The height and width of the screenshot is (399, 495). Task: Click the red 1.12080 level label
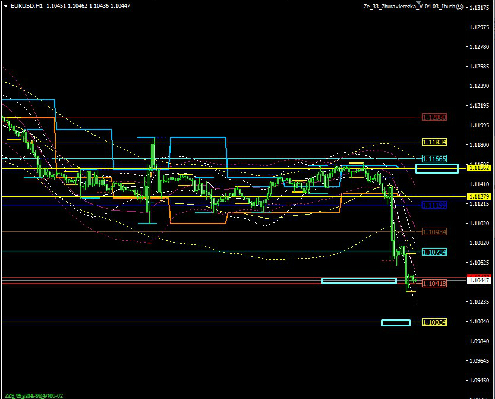[434, 117]
